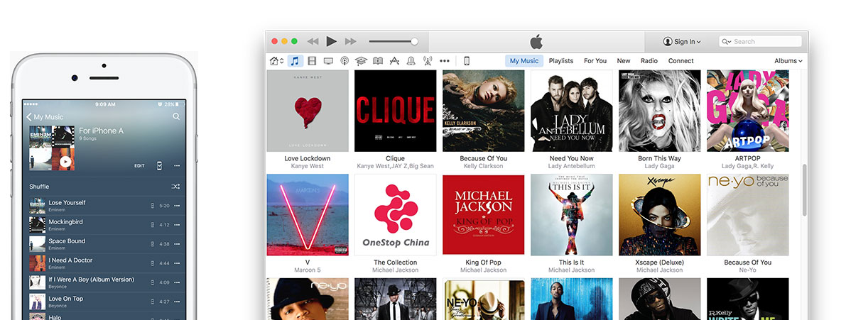Start playback with the iTunes play button

(x=331, y=41)
